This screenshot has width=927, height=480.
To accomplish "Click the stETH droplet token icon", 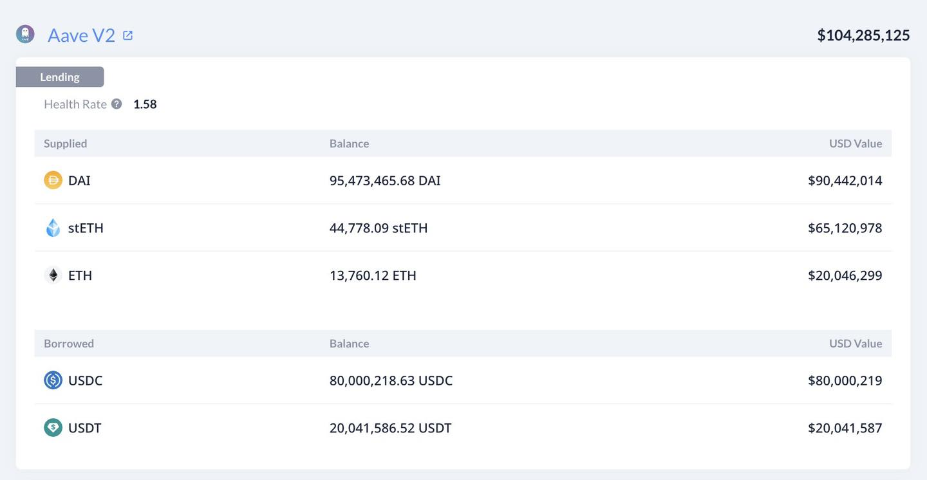I will 53,228.
